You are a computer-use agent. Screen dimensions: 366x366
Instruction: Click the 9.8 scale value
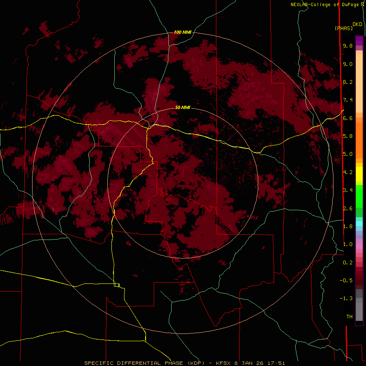[x=348, y=46]
